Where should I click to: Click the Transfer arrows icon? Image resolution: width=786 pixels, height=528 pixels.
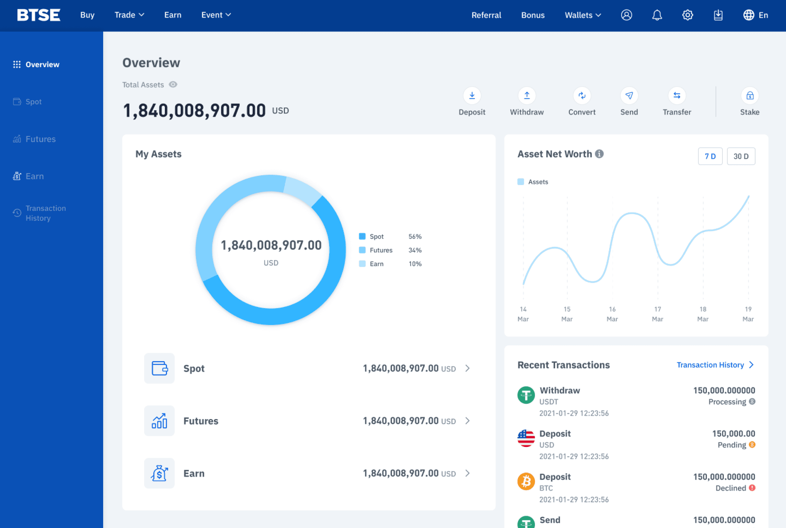point(677,96)
